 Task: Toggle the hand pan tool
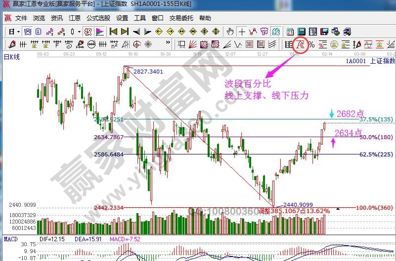click(230, 32)
